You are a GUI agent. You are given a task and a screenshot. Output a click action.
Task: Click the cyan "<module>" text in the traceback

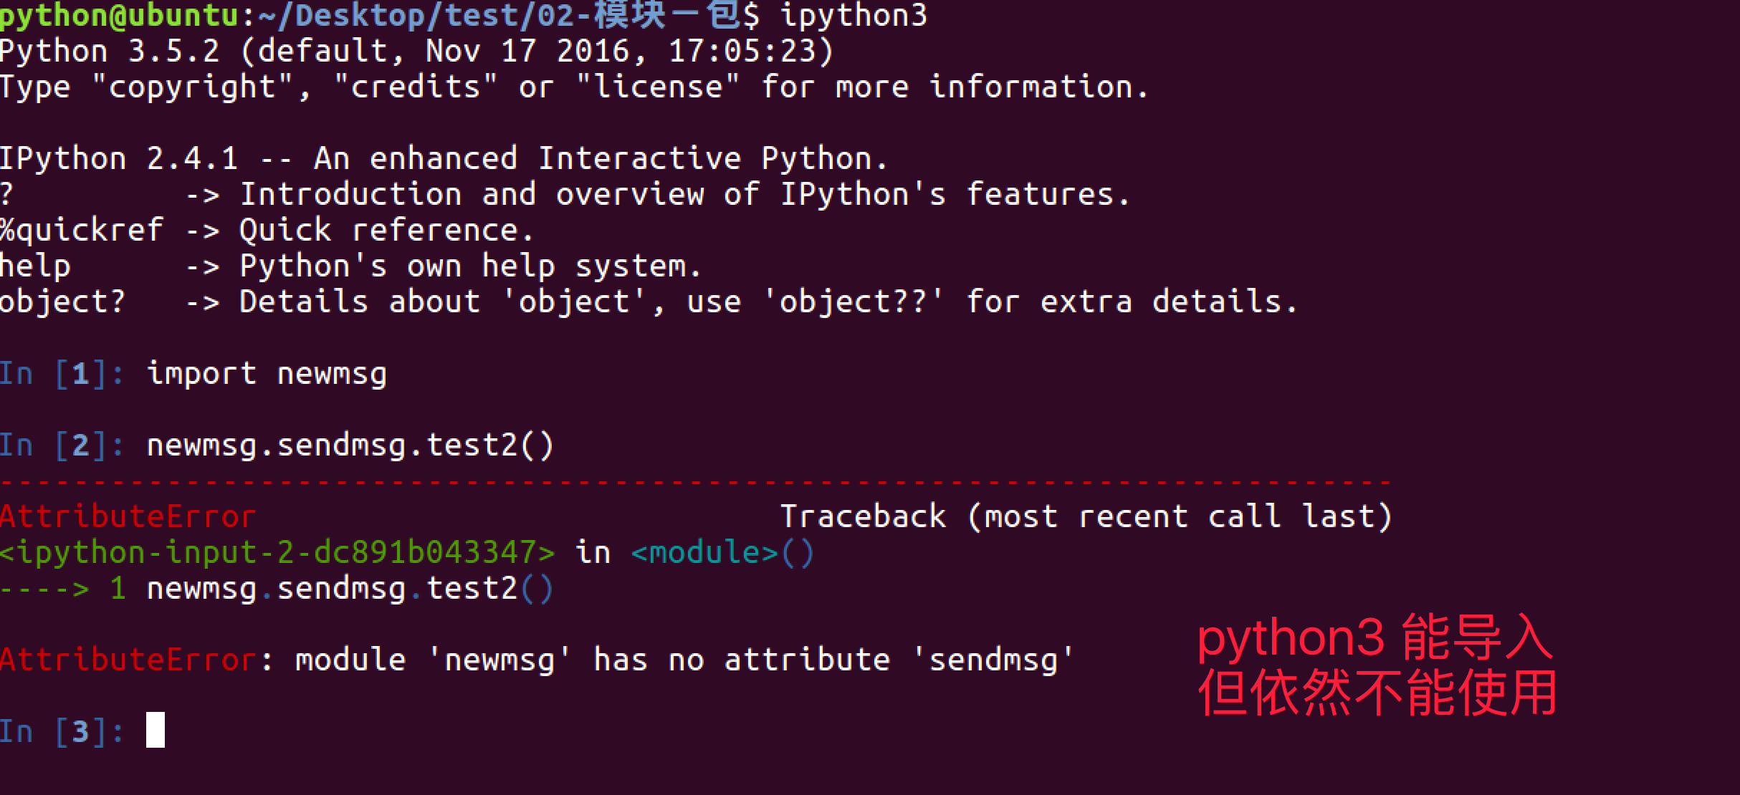tap(704, 552)
